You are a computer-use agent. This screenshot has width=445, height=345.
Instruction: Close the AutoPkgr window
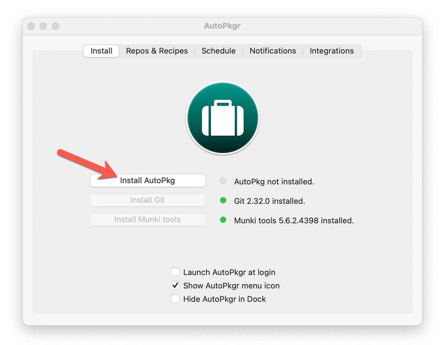(31, 26)
